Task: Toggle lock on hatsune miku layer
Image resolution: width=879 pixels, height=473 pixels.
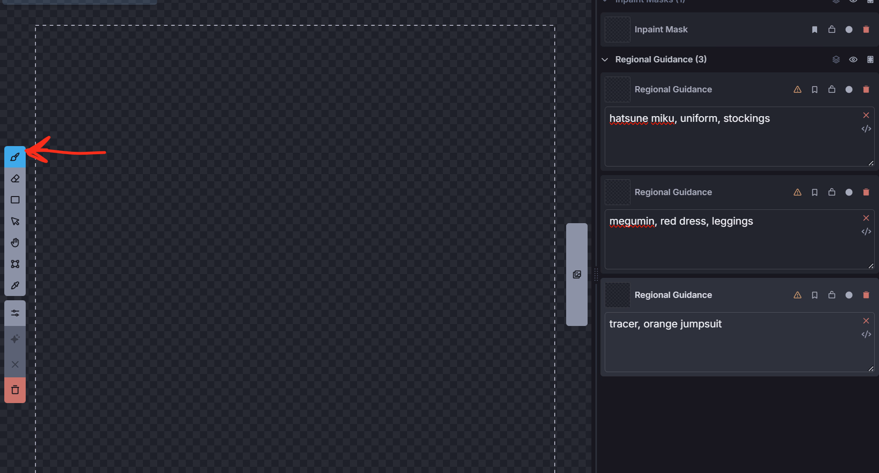Action: point(832,89)
